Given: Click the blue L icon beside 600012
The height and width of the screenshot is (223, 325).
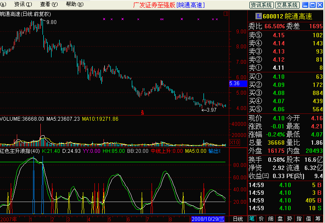Looking at the screenshot, I should [x=258, y=16].
